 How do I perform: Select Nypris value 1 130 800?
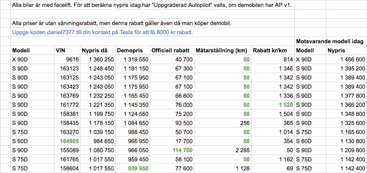click(346, 141)
